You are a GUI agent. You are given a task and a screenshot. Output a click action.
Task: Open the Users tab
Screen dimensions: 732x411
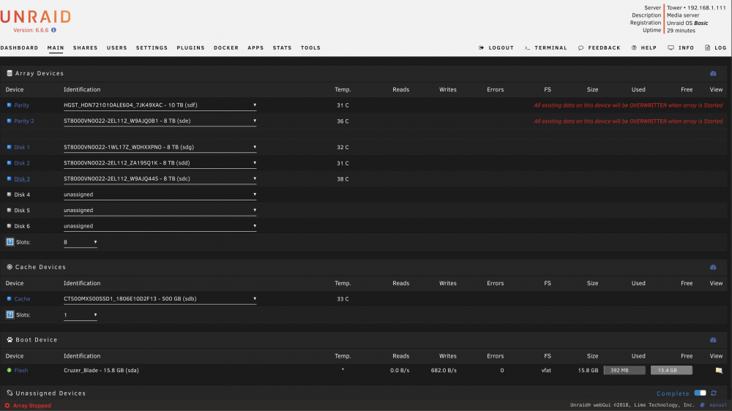(116, 48)
